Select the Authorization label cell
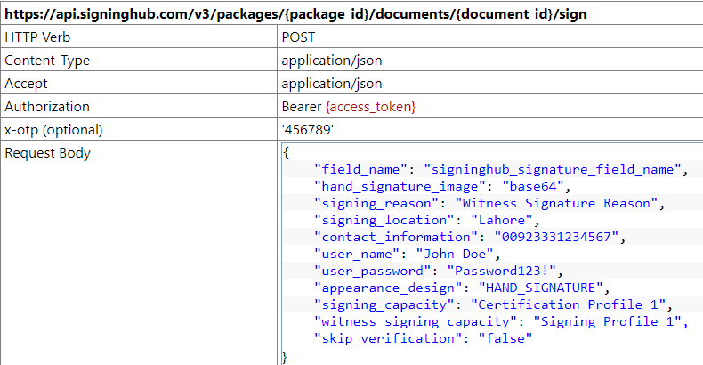This screenshot has height=365, width=703. click(x=47, y=107)
